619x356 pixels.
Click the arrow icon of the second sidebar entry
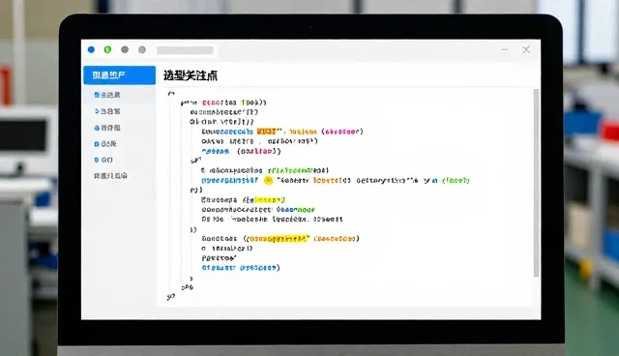point(97,111)
